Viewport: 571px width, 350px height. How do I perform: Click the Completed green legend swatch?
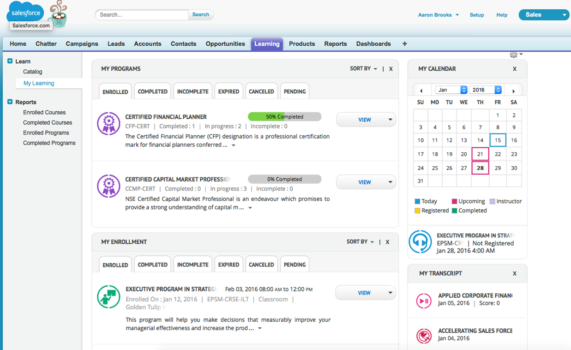[454, 211]
